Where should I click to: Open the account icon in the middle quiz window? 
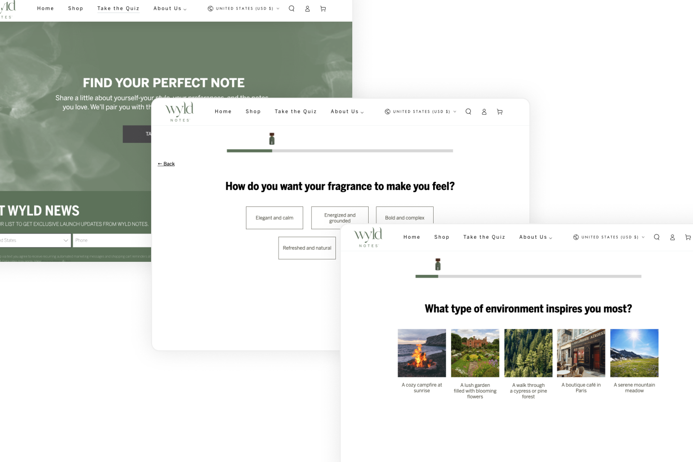coord(484,112)
